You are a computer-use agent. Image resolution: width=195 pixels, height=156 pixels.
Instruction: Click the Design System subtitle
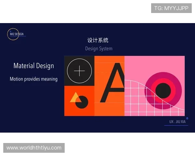[x=99, y=49]
